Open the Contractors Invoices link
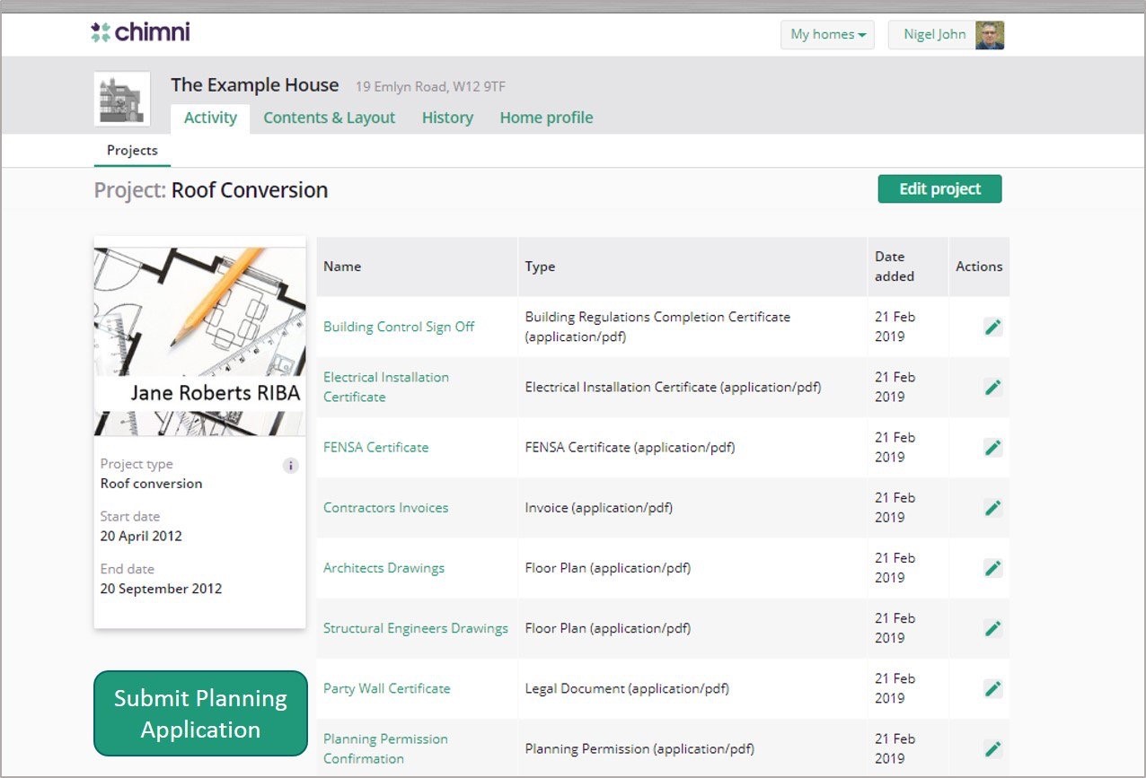The width and height of the screenshot is (1146, 778). coord(385,507)
